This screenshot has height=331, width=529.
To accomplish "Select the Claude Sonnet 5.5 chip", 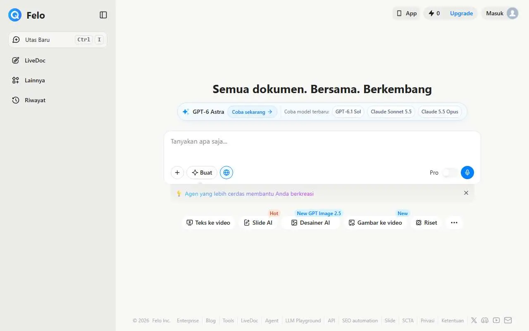I will [x=391, y=112].
